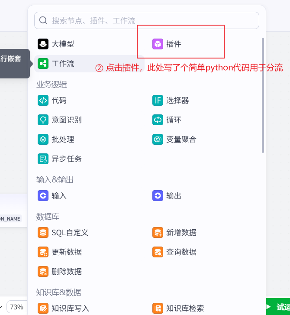Select the 输入 arrow icon
290x315 pixels.
point(43,196)
